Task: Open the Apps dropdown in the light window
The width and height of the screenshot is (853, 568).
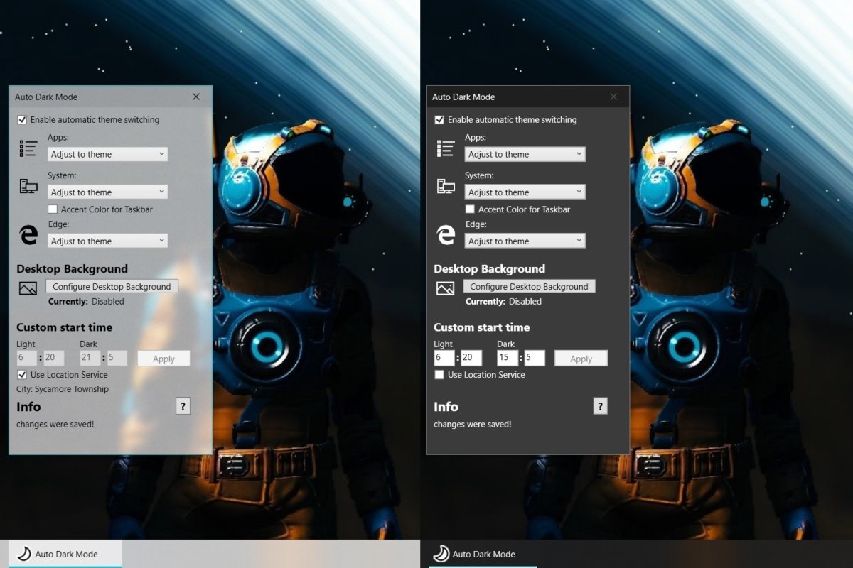Action: 107,154
